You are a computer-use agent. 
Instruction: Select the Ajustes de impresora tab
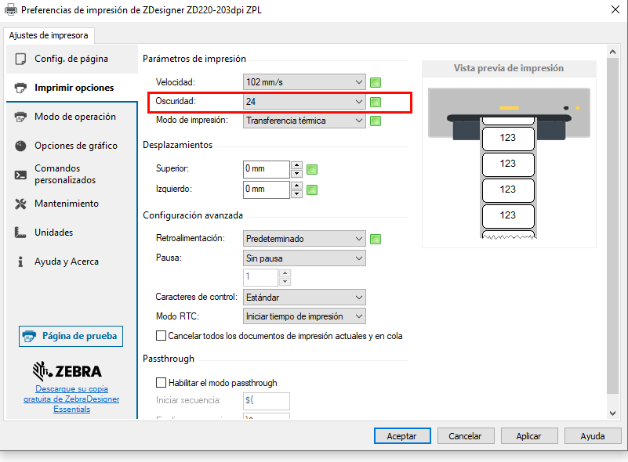click(49, 35)
